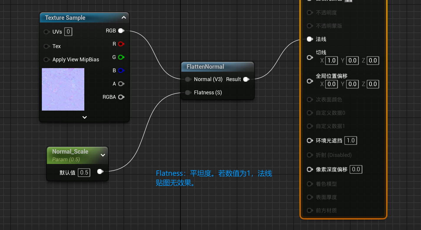
Task: Click the disabled 前方材质 pin
Action: click(310, 210)
